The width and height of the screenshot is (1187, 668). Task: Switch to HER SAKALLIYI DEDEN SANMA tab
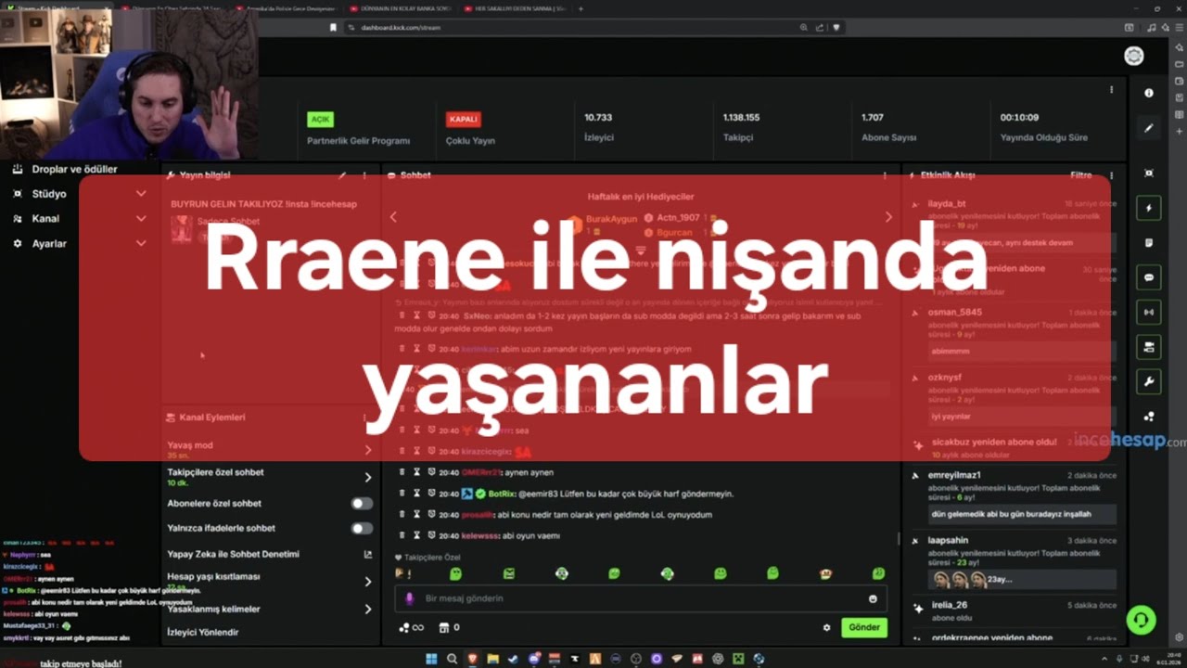click(517, 8)
